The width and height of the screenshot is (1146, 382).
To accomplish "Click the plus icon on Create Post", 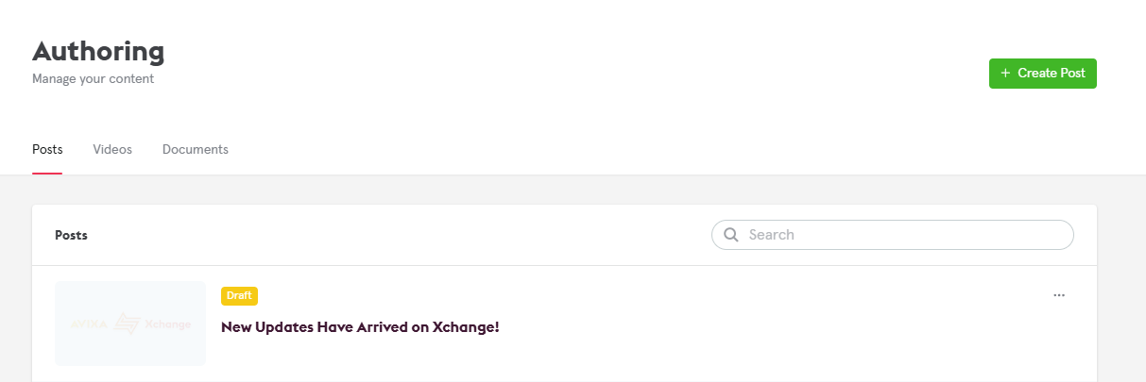I will pyautogui.click(x=1005, y=74).
